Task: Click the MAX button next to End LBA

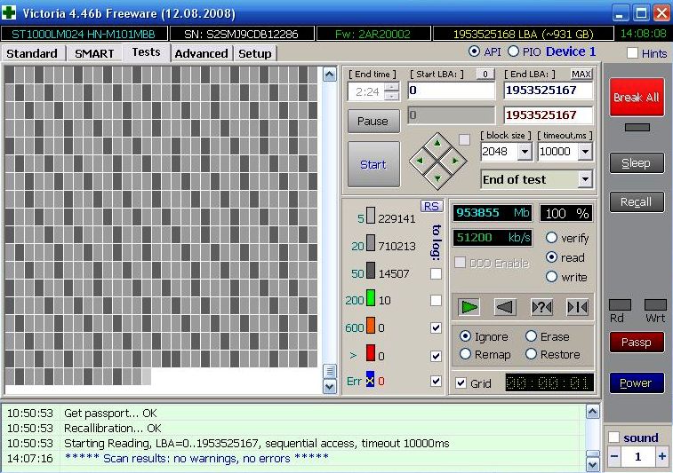Action: point(581,75)
